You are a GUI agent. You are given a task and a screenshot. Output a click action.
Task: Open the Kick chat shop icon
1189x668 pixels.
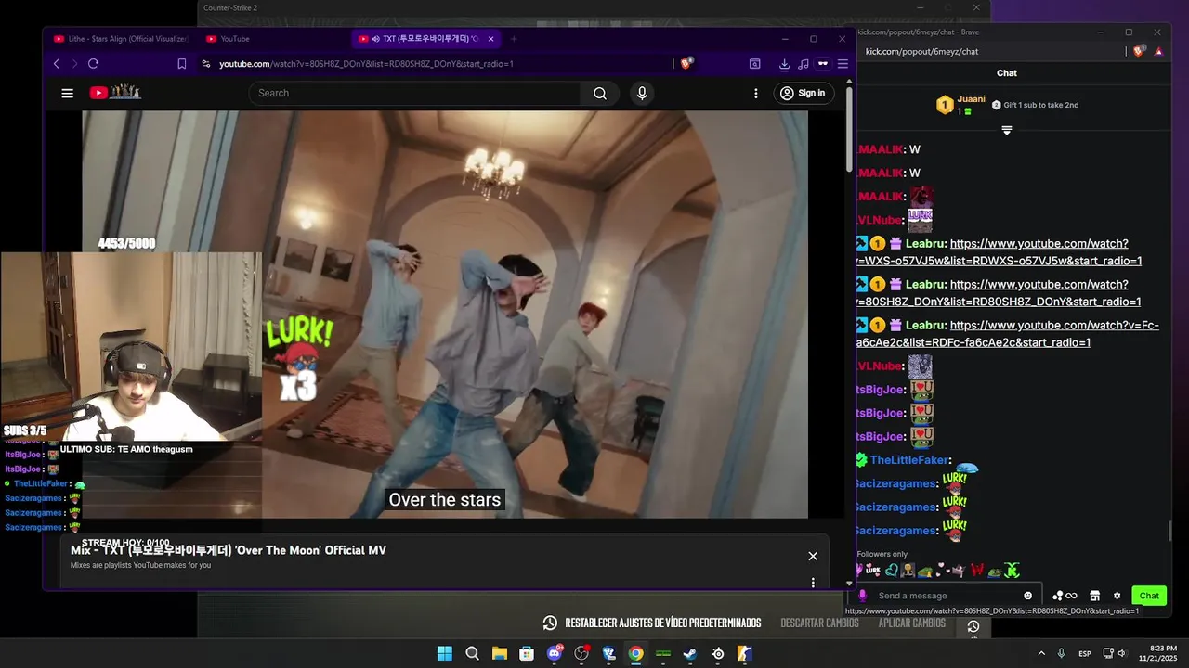click(1094, 596)
